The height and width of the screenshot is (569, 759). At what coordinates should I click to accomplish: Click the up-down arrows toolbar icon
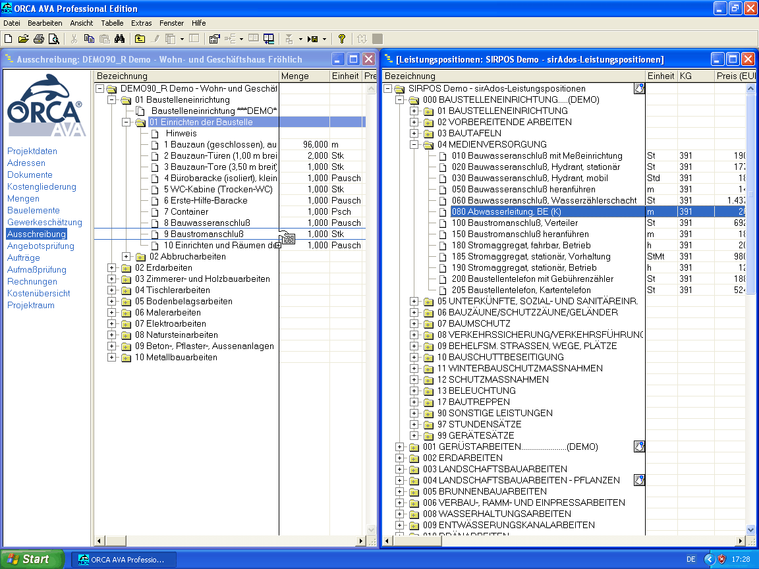[362, 39]
